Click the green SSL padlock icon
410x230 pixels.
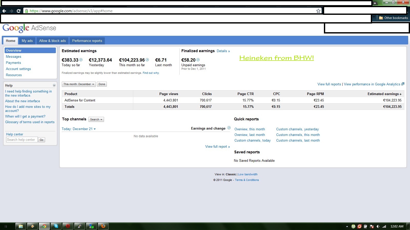[x=26, y=11]
